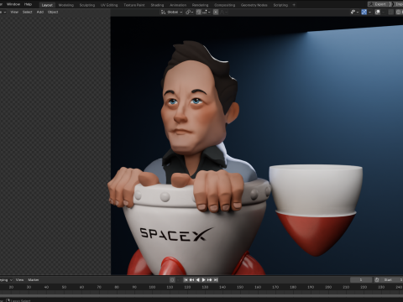
Task: Click frame 50 on timeline ruler
Action: [x=64, y=287]
